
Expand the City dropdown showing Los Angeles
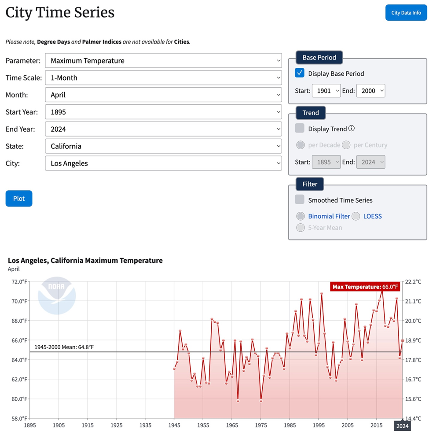point(163,163)
